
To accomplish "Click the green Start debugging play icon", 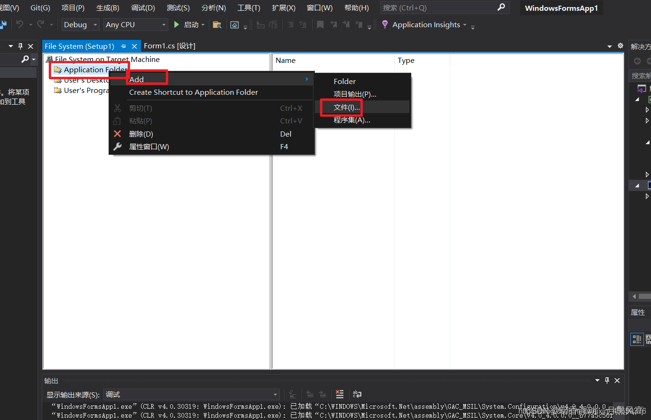I will 177,24.
